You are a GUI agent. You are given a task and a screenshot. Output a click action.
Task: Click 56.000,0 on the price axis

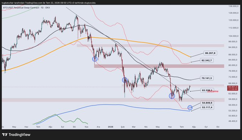[233, 105]
